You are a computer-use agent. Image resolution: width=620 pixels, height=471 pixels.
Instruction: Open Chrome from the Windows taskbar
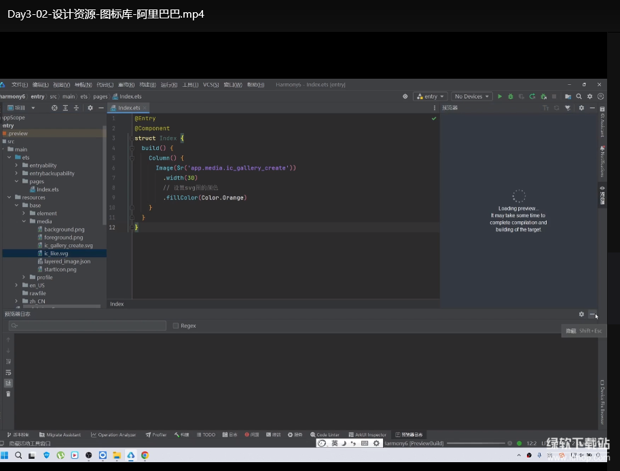[145, 455]
